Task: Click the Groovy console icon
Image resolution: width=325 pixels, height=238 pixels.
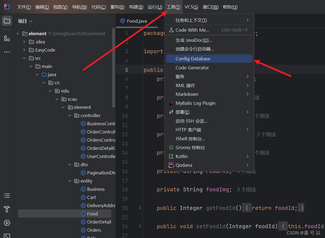Action: 171,147
